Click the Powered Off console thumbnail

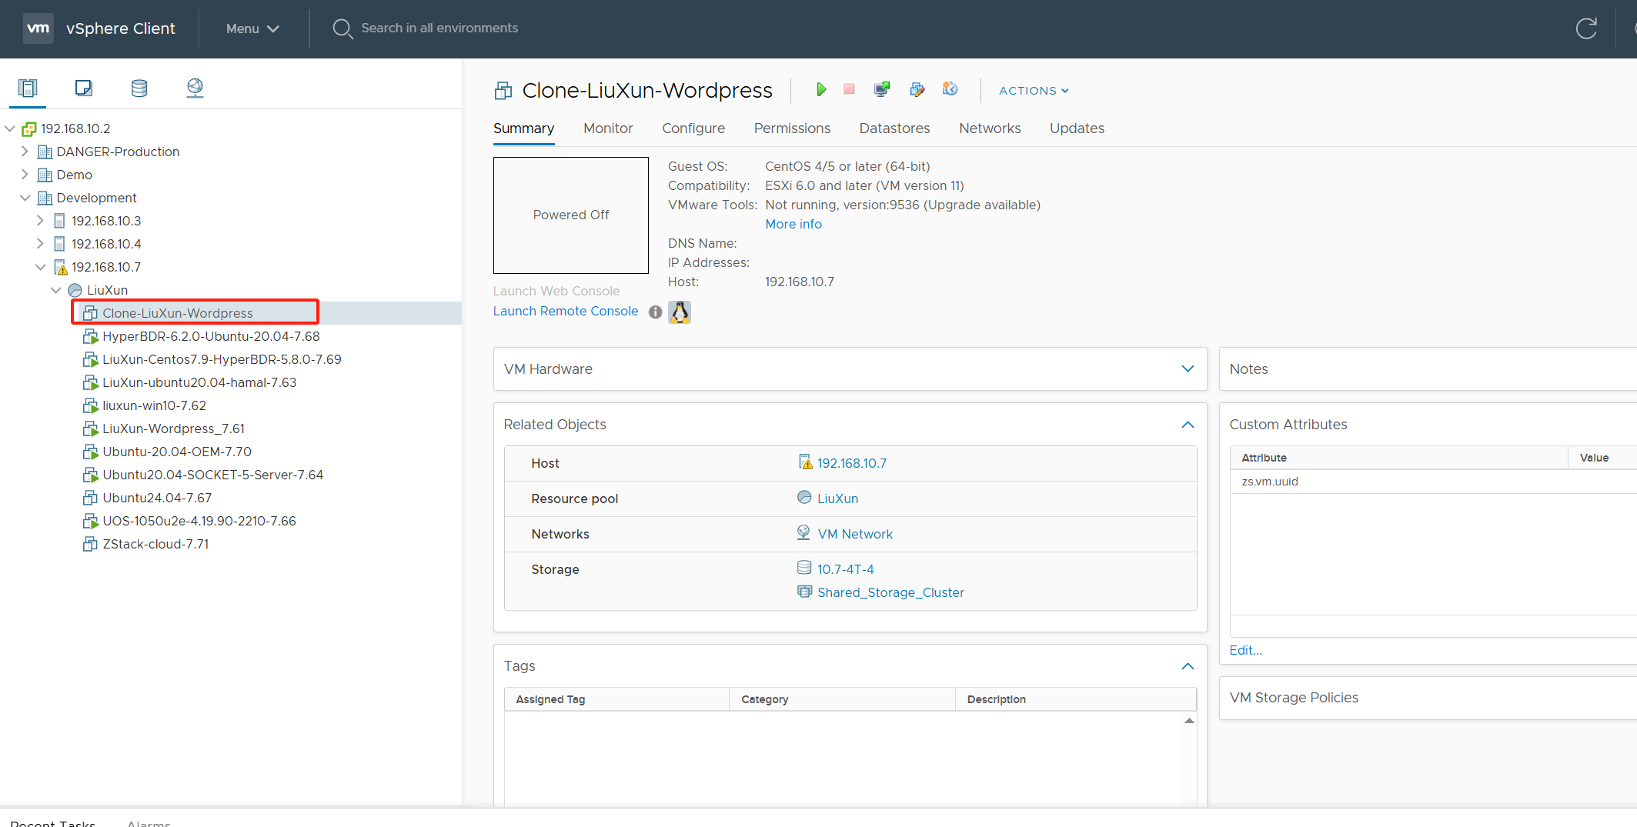571,215
